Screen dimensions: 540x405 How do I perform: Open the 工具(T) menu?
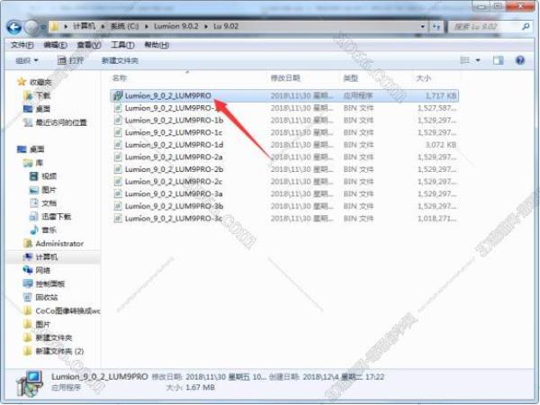pos(122,45)
